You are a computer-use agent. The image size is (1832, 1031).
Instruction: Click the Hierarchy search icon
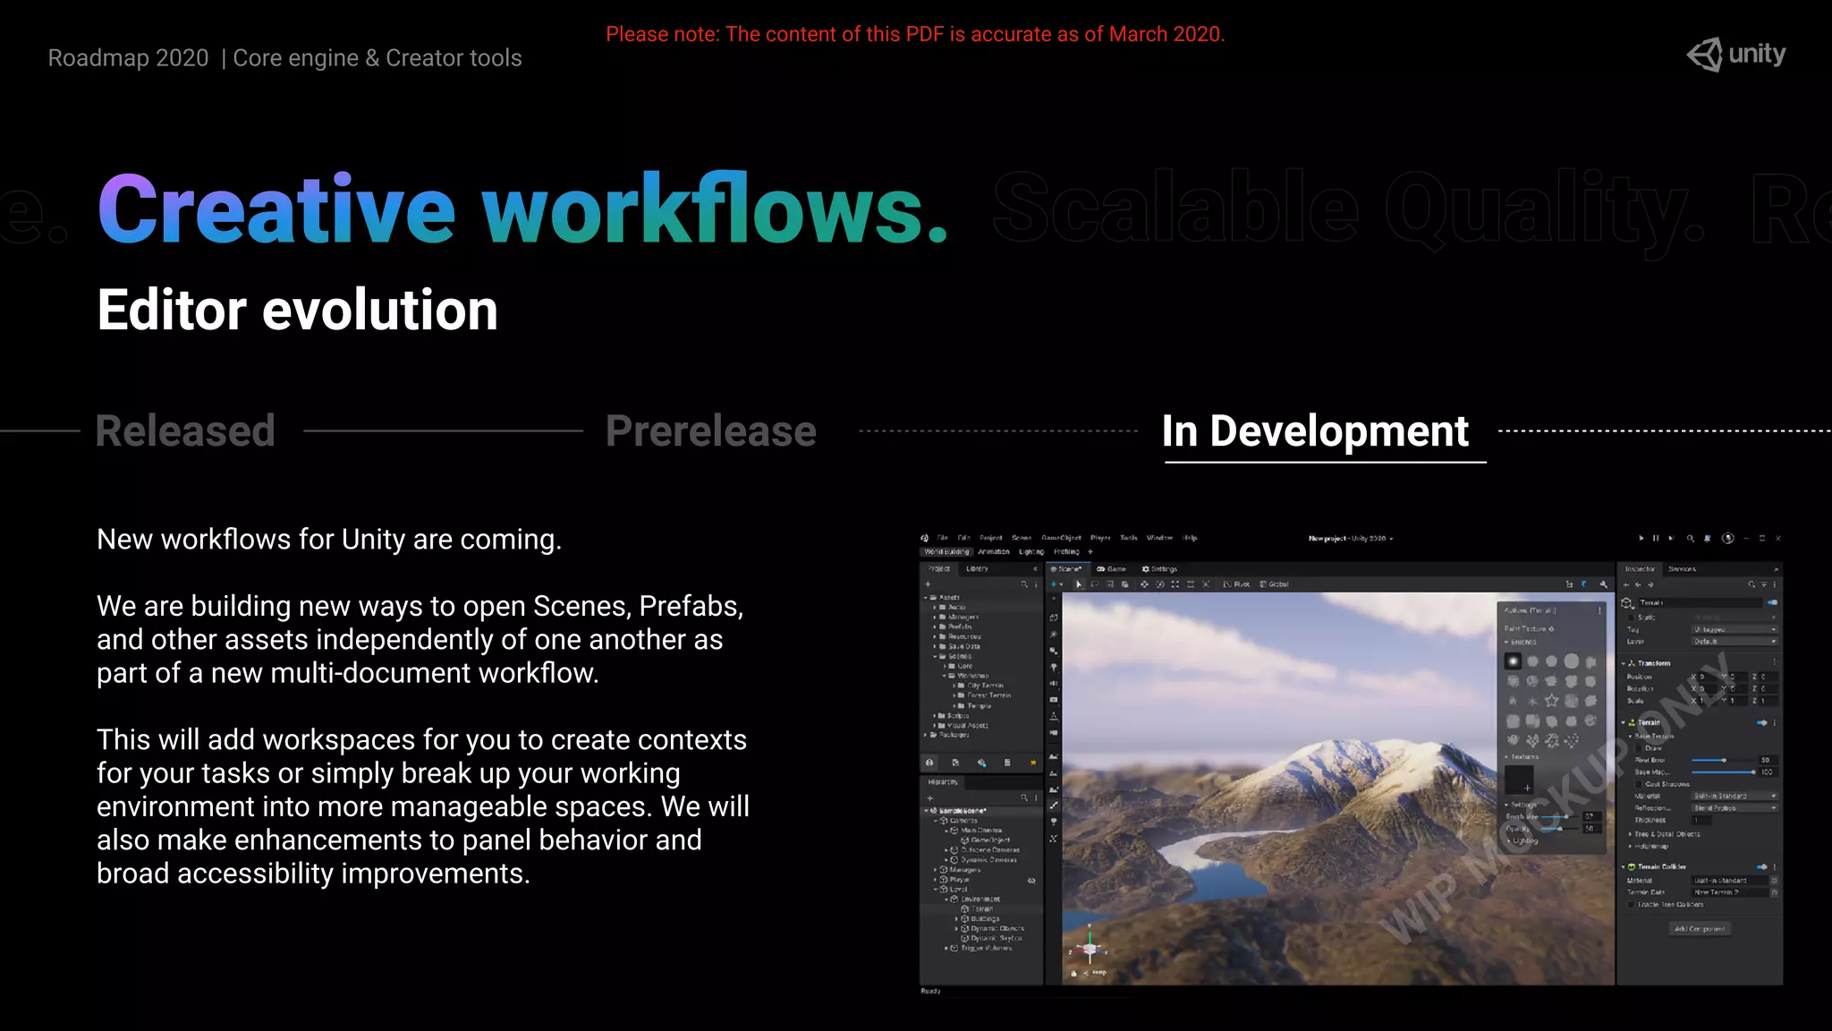[1024, 797]
